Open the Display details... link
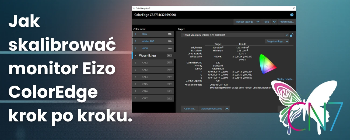Screen dimensions: 350x140 coord(285,79)
